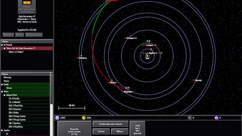Select the Jupiter marker on the map
The height and width of the screenshot is (136, 242).
click(x=152, y=53)
